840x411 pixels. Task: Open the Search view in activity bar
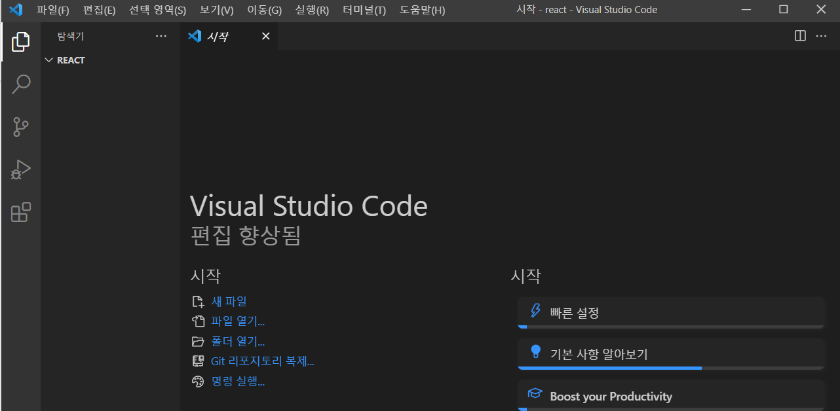click(21, 84)
